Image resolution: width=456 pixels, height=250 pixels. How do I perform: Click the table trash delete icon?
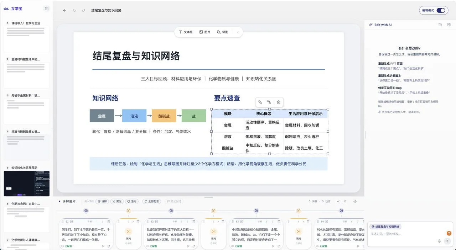(x=279, y=102)
